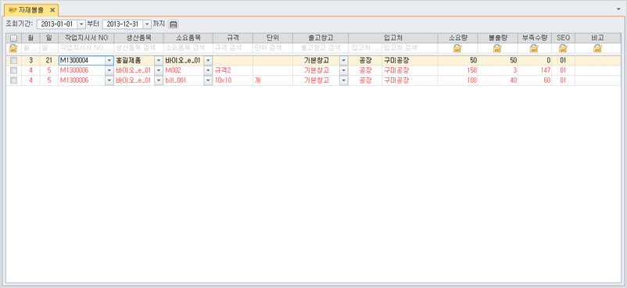
Task: Check the row with M1300004
Action: pos(13,60)
